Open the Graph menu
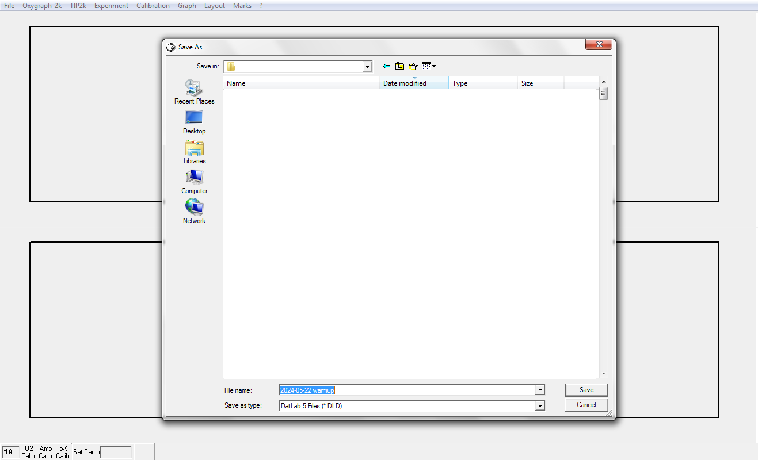Screen dimensions: 758x460 187,6
